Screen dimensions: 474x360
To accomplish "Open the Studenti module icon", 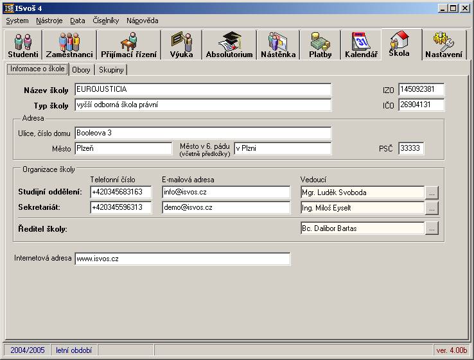I will (x=23, y=45).
